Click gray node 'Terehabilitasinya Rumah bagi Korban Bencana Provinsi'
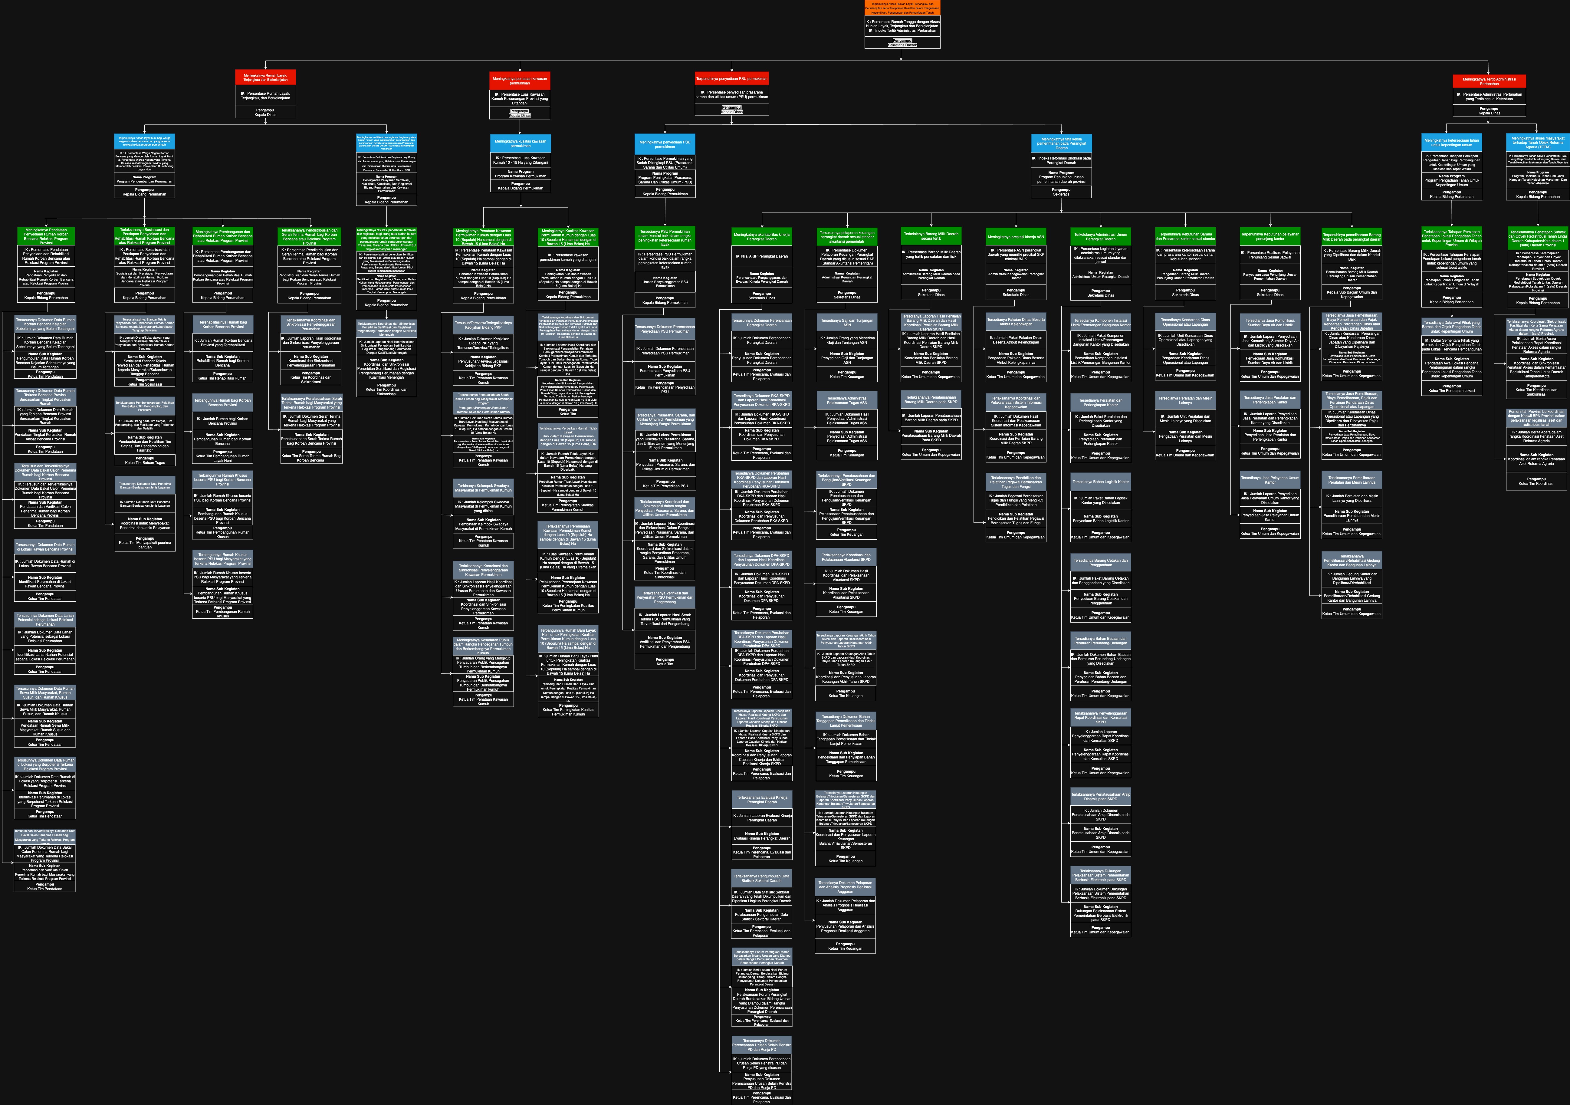The image size is (1570, 1105). pyautogui.click(x=223, y=324)
